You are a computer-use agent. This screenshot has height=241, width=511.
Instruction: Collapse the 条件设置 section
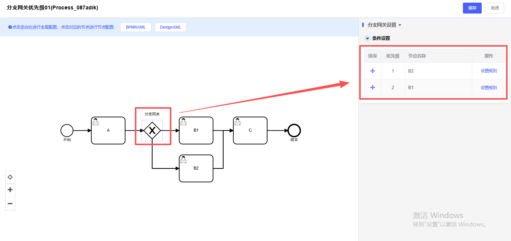coord(367,38)
